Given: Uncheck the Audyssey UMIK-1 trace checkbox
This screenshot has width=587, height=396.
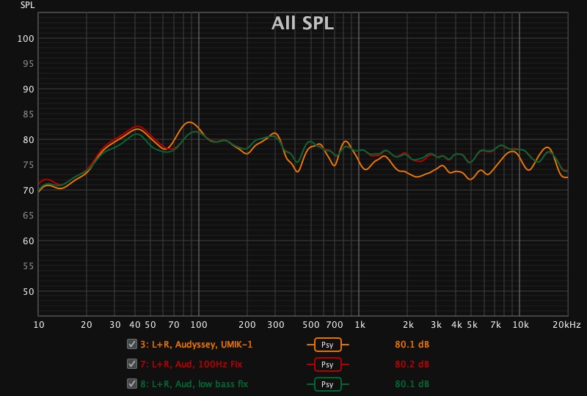Looking at the screenshot, I should [x=132, y=344].
